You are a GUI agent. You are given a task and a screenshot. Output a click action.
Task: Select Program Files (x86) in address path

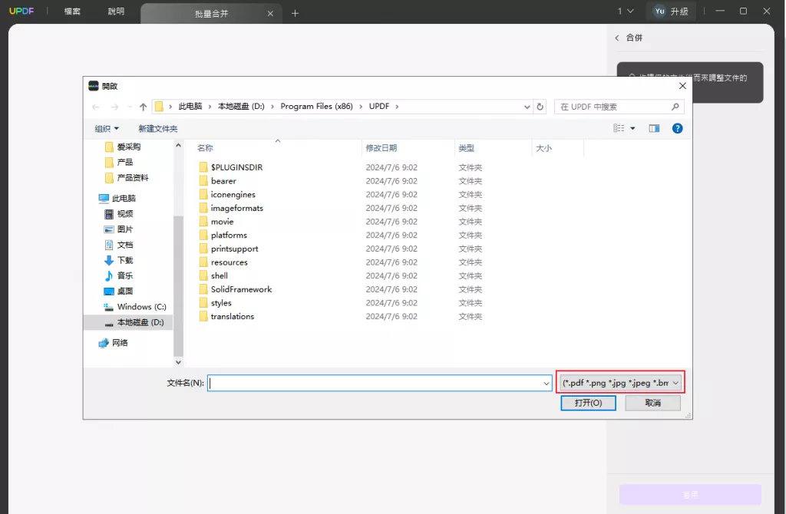[x=316, y=106]
